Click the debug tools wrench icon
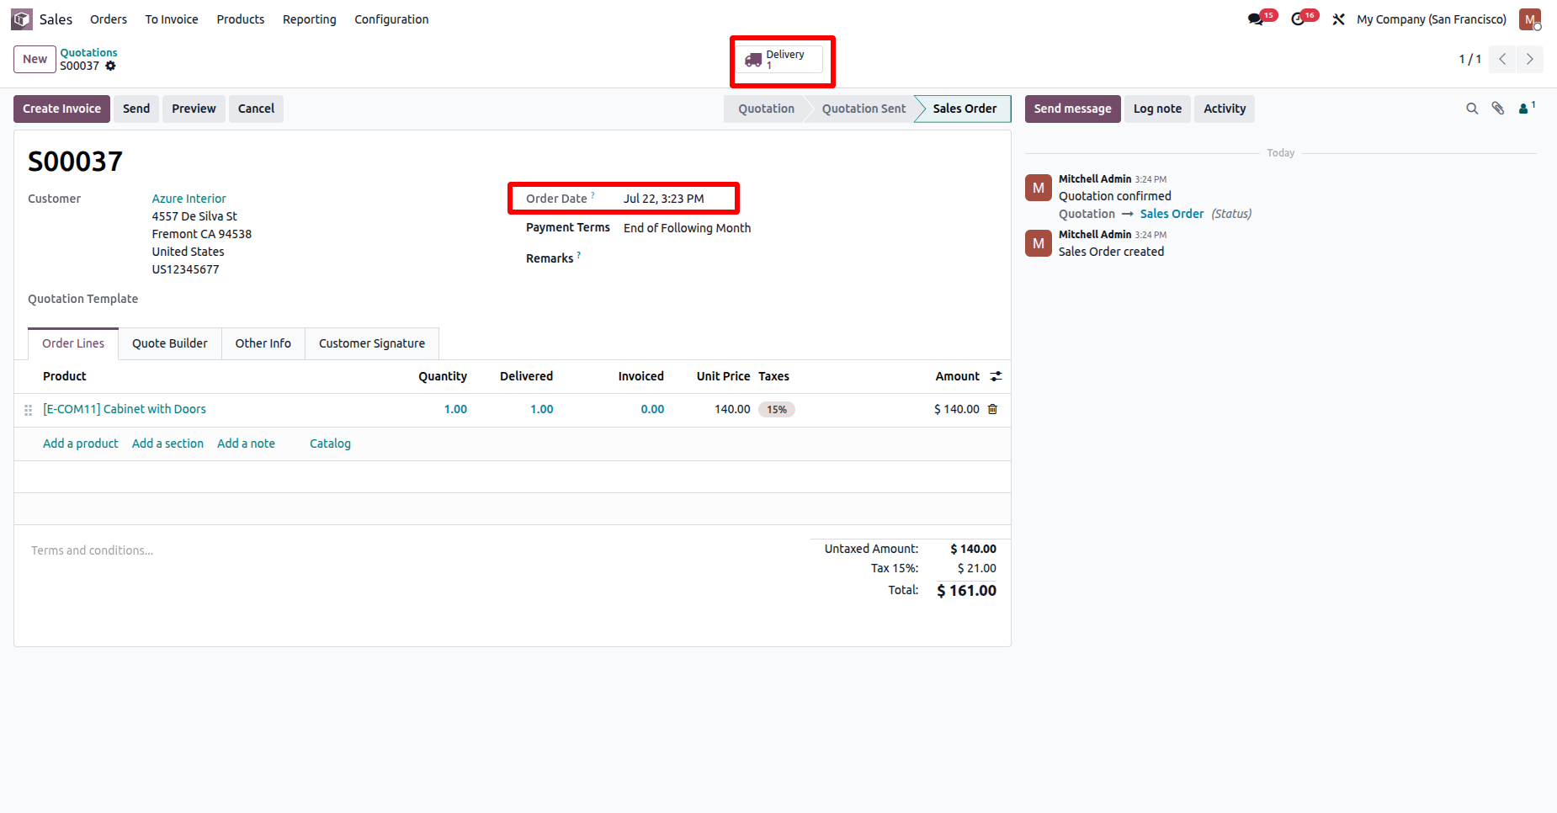The image size is (1557, 813). click(x=1338, y=19)
